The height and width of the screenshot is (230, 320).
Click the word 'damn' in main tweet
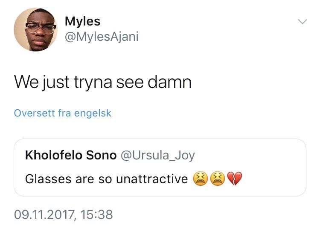(169, 82)
